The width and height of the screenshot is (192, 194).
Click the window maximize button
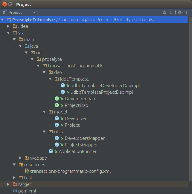point(10,4)
